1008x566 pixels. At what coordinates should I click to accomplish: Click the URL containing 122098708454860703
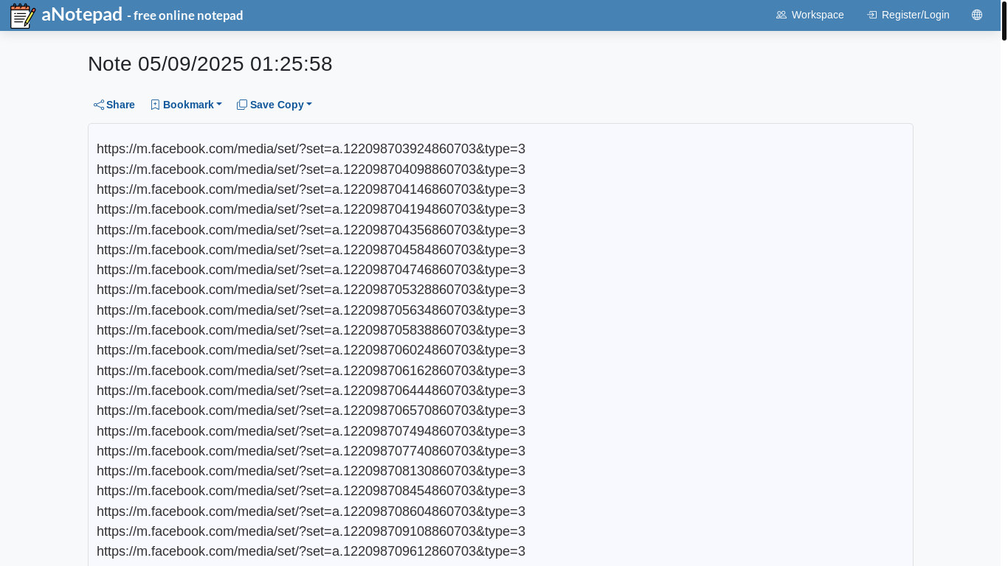[311, 491]
